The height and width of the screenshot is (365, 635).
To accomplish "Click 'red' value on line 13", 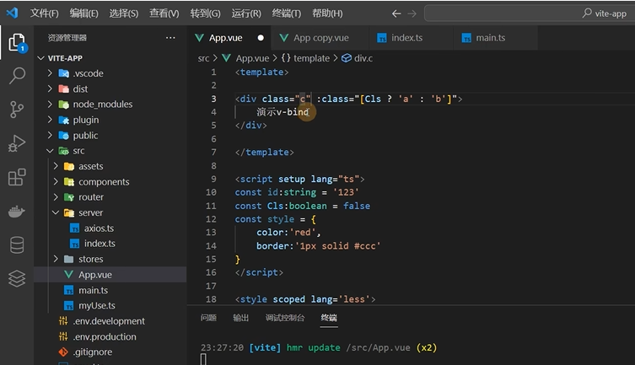I will [x=302, y=233].
